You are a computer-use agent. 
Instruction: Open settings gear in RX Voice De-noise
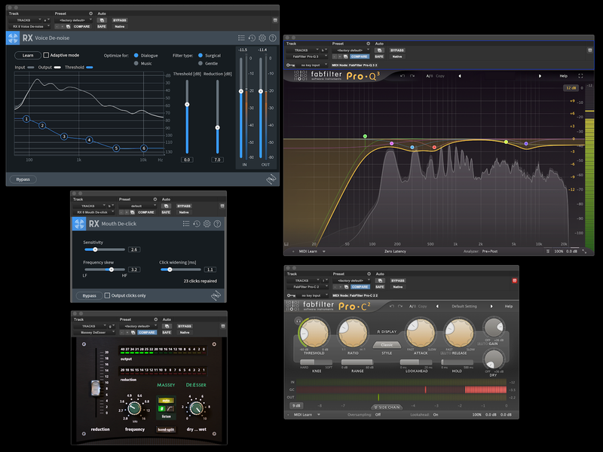pyautogui.click(x=262, y=38)
